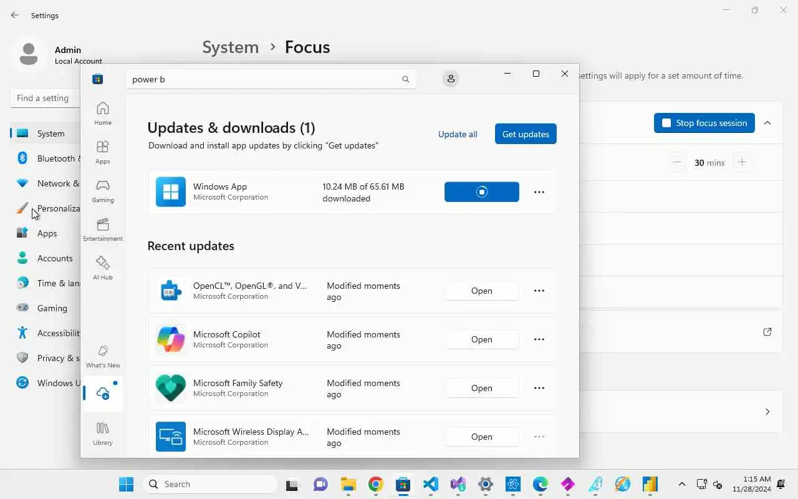This screenshot has height=499, width=798.
Task: Open Visual Studio Code from taskbar
Action: click(x=430, y=484)
